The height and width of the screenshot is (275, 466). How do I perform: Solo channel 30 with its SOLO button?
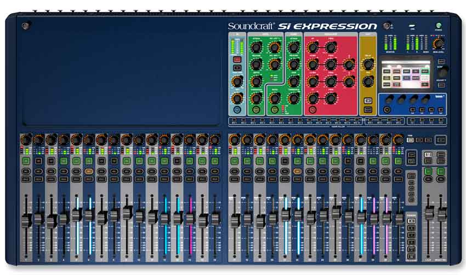point(398,179)
